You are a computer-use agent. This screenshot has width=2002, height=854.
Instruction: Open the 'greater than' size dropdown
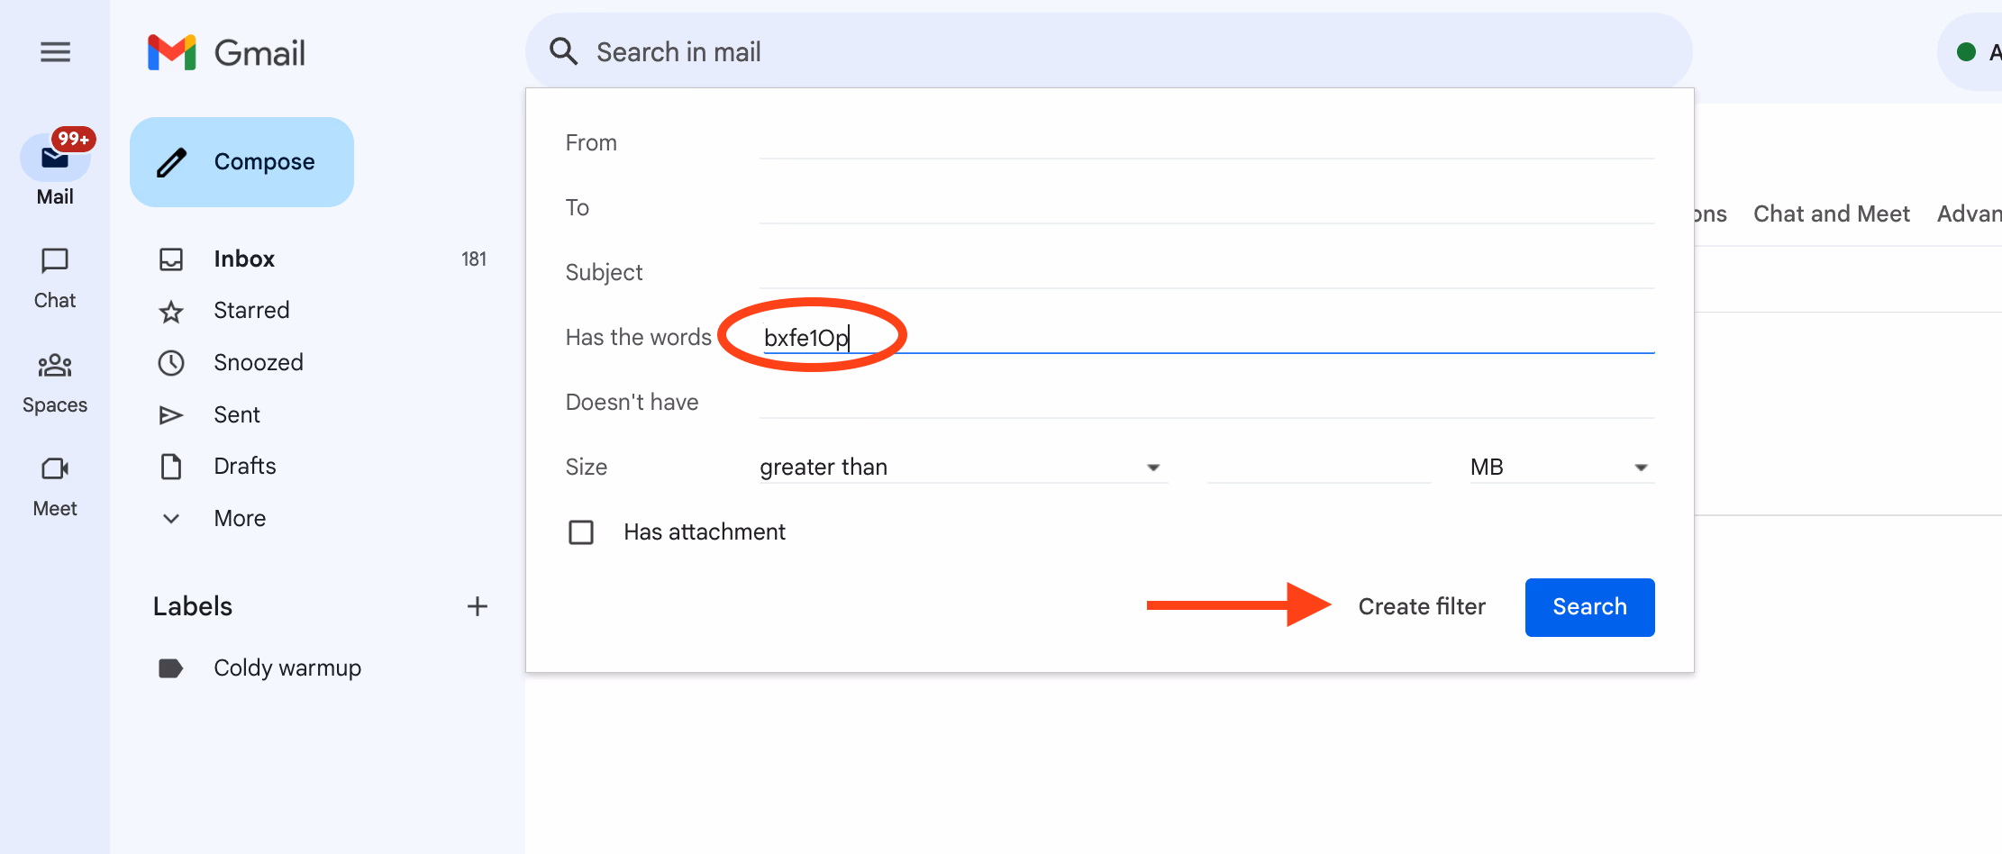pyautogui.click(x=960, y=467)
